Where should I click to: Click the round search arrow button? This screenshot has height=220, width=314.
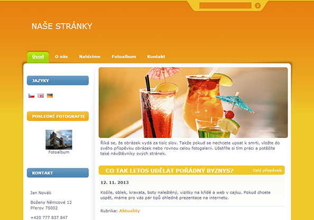click(258, 6)
